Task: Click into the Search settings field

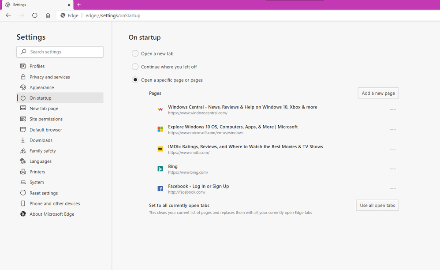Action: (60, 52)
